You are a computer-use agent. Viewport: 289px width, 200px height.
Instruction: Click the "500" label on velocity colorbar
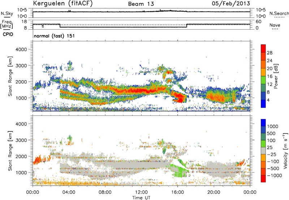coord(271,134)
